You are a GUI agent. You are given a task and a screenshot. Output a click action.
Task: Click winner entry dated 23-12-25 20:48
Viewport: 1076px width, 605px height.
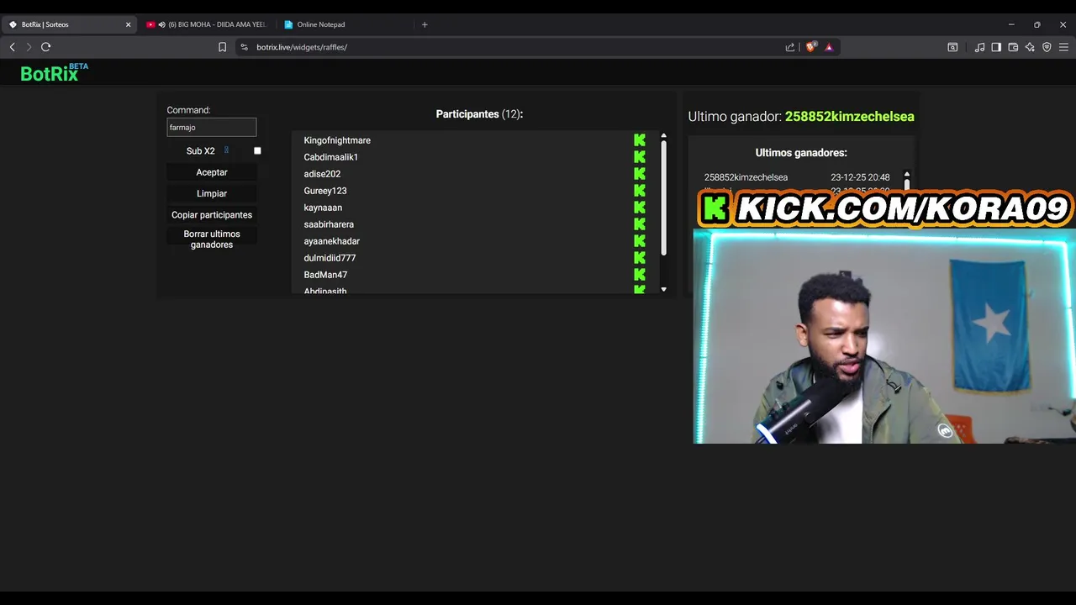pos(797,177)
